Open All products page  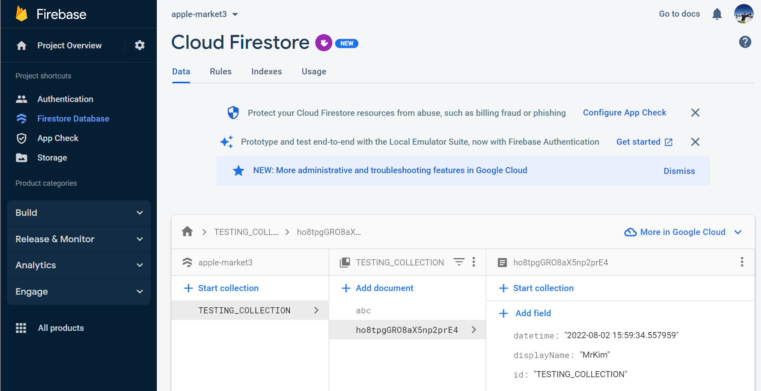[61, 328]
